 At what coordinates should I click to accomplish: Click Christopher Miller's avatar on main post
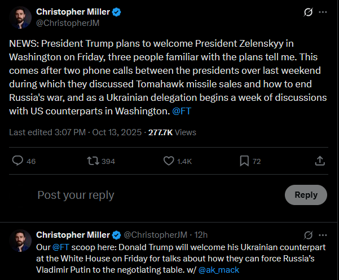tap(20, 17)
